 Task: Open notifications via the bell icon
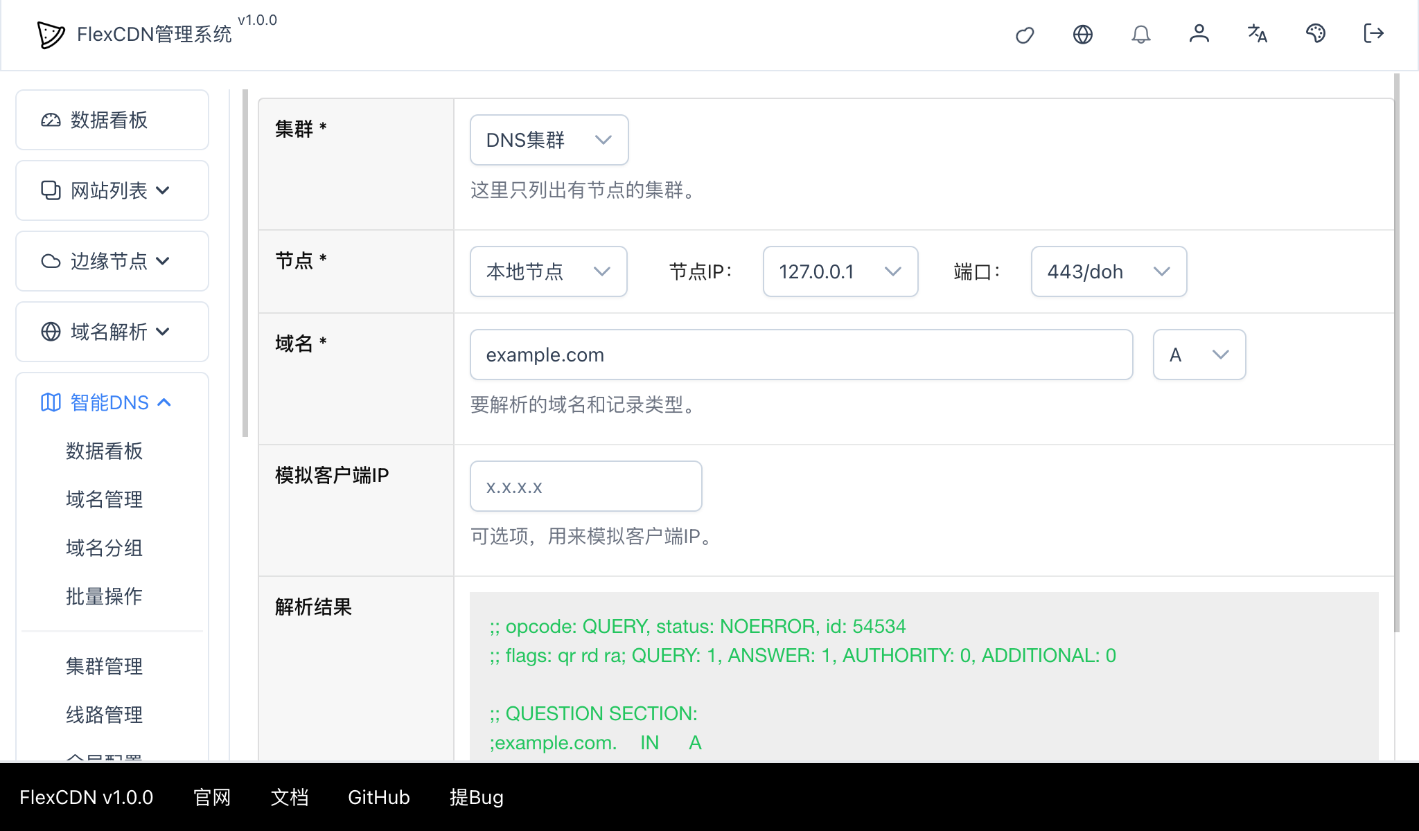pos(1141,34)
